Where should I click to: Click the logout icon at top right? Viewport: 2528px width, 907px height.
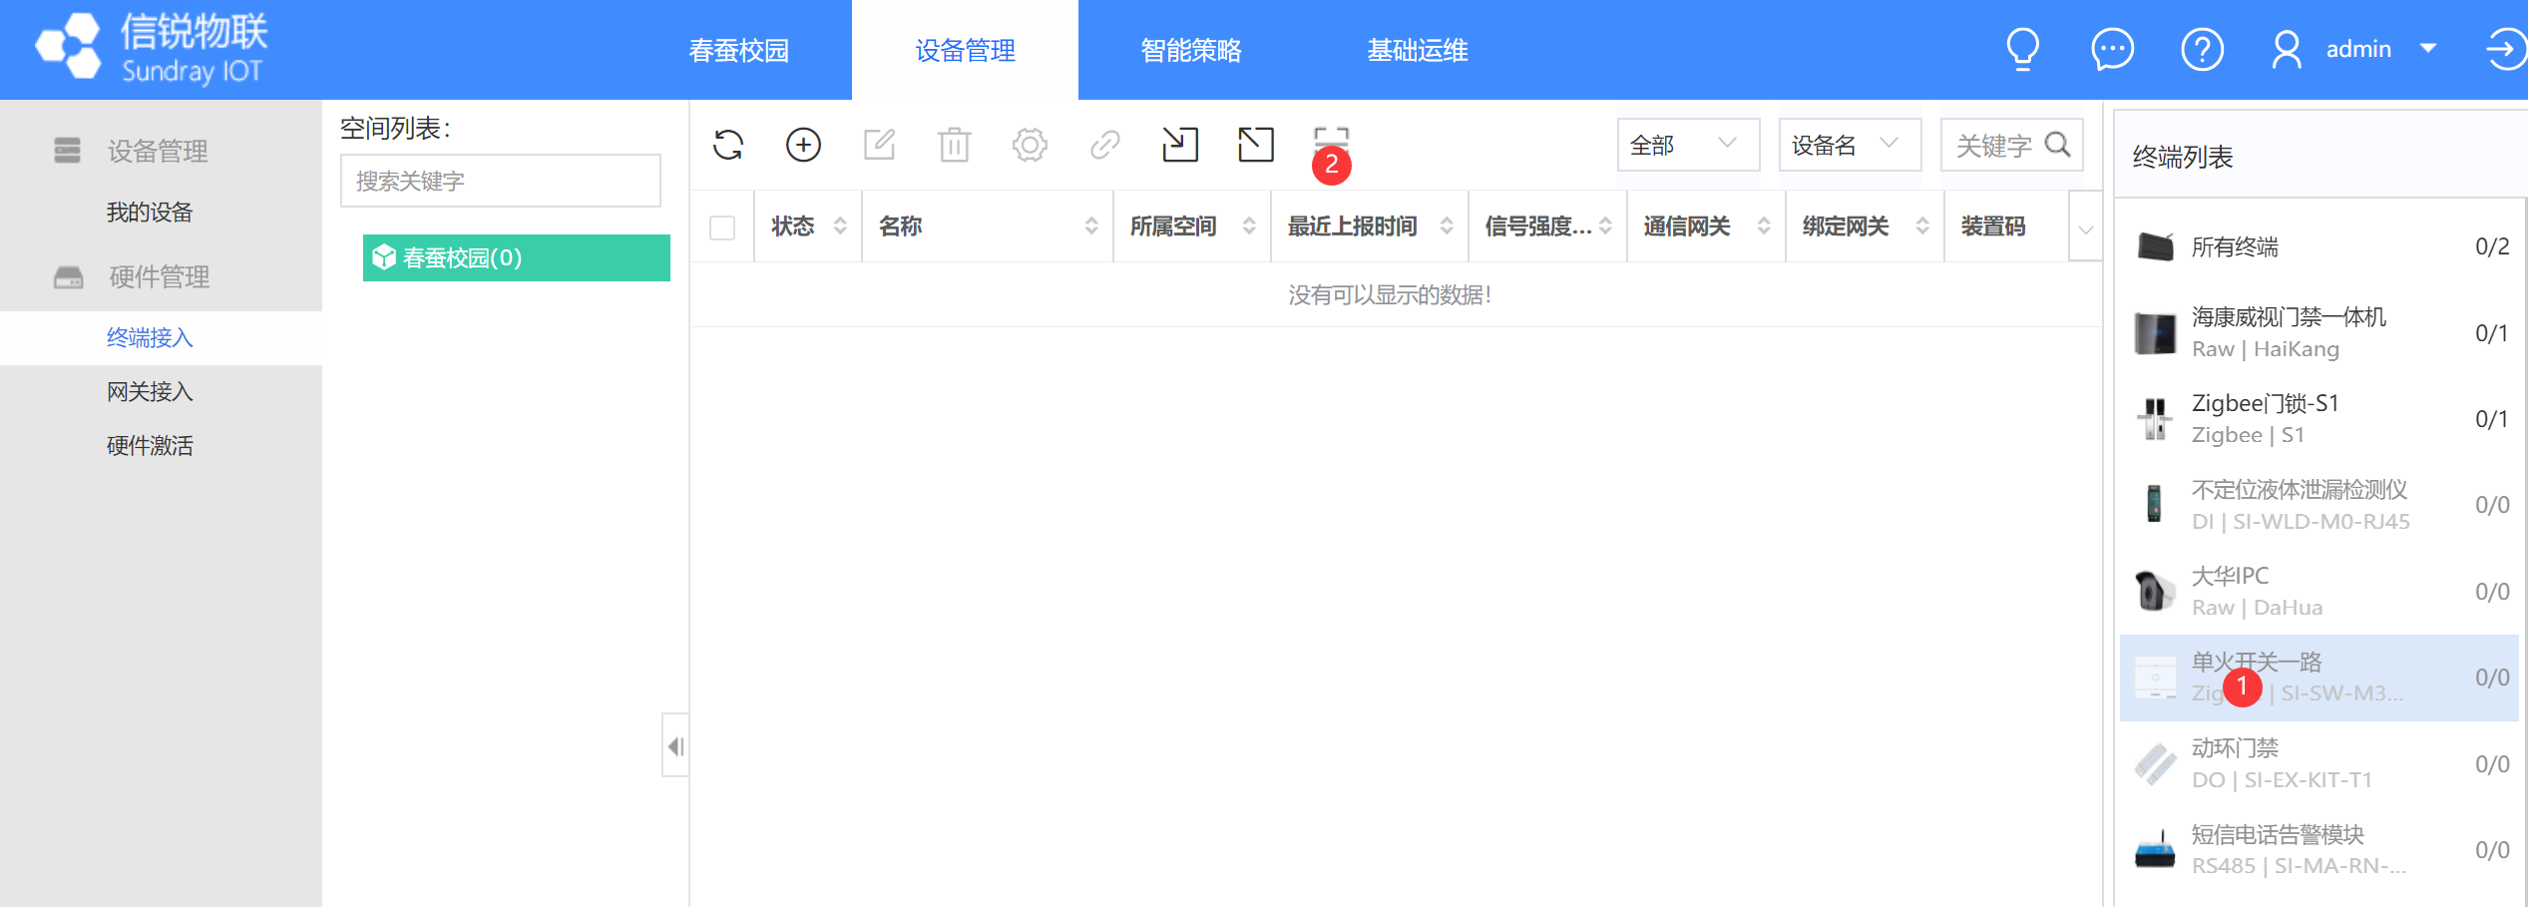2503,48
